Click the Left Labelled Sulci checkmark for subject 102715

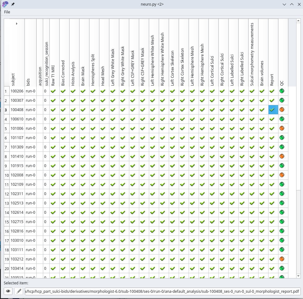click(232, 222)
